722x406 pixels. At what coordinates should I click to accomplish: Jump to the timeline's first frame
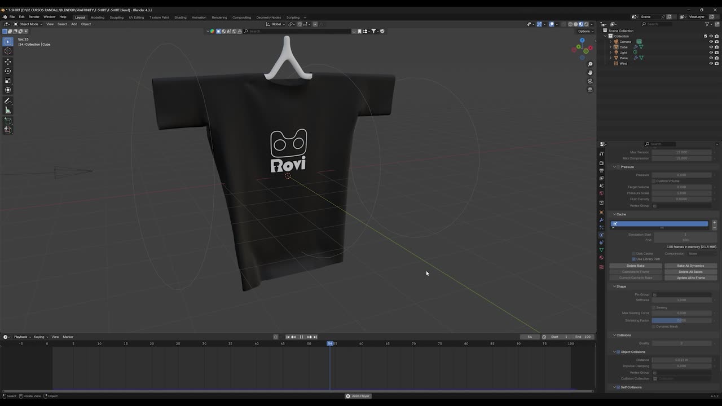[x=288, y=337]
